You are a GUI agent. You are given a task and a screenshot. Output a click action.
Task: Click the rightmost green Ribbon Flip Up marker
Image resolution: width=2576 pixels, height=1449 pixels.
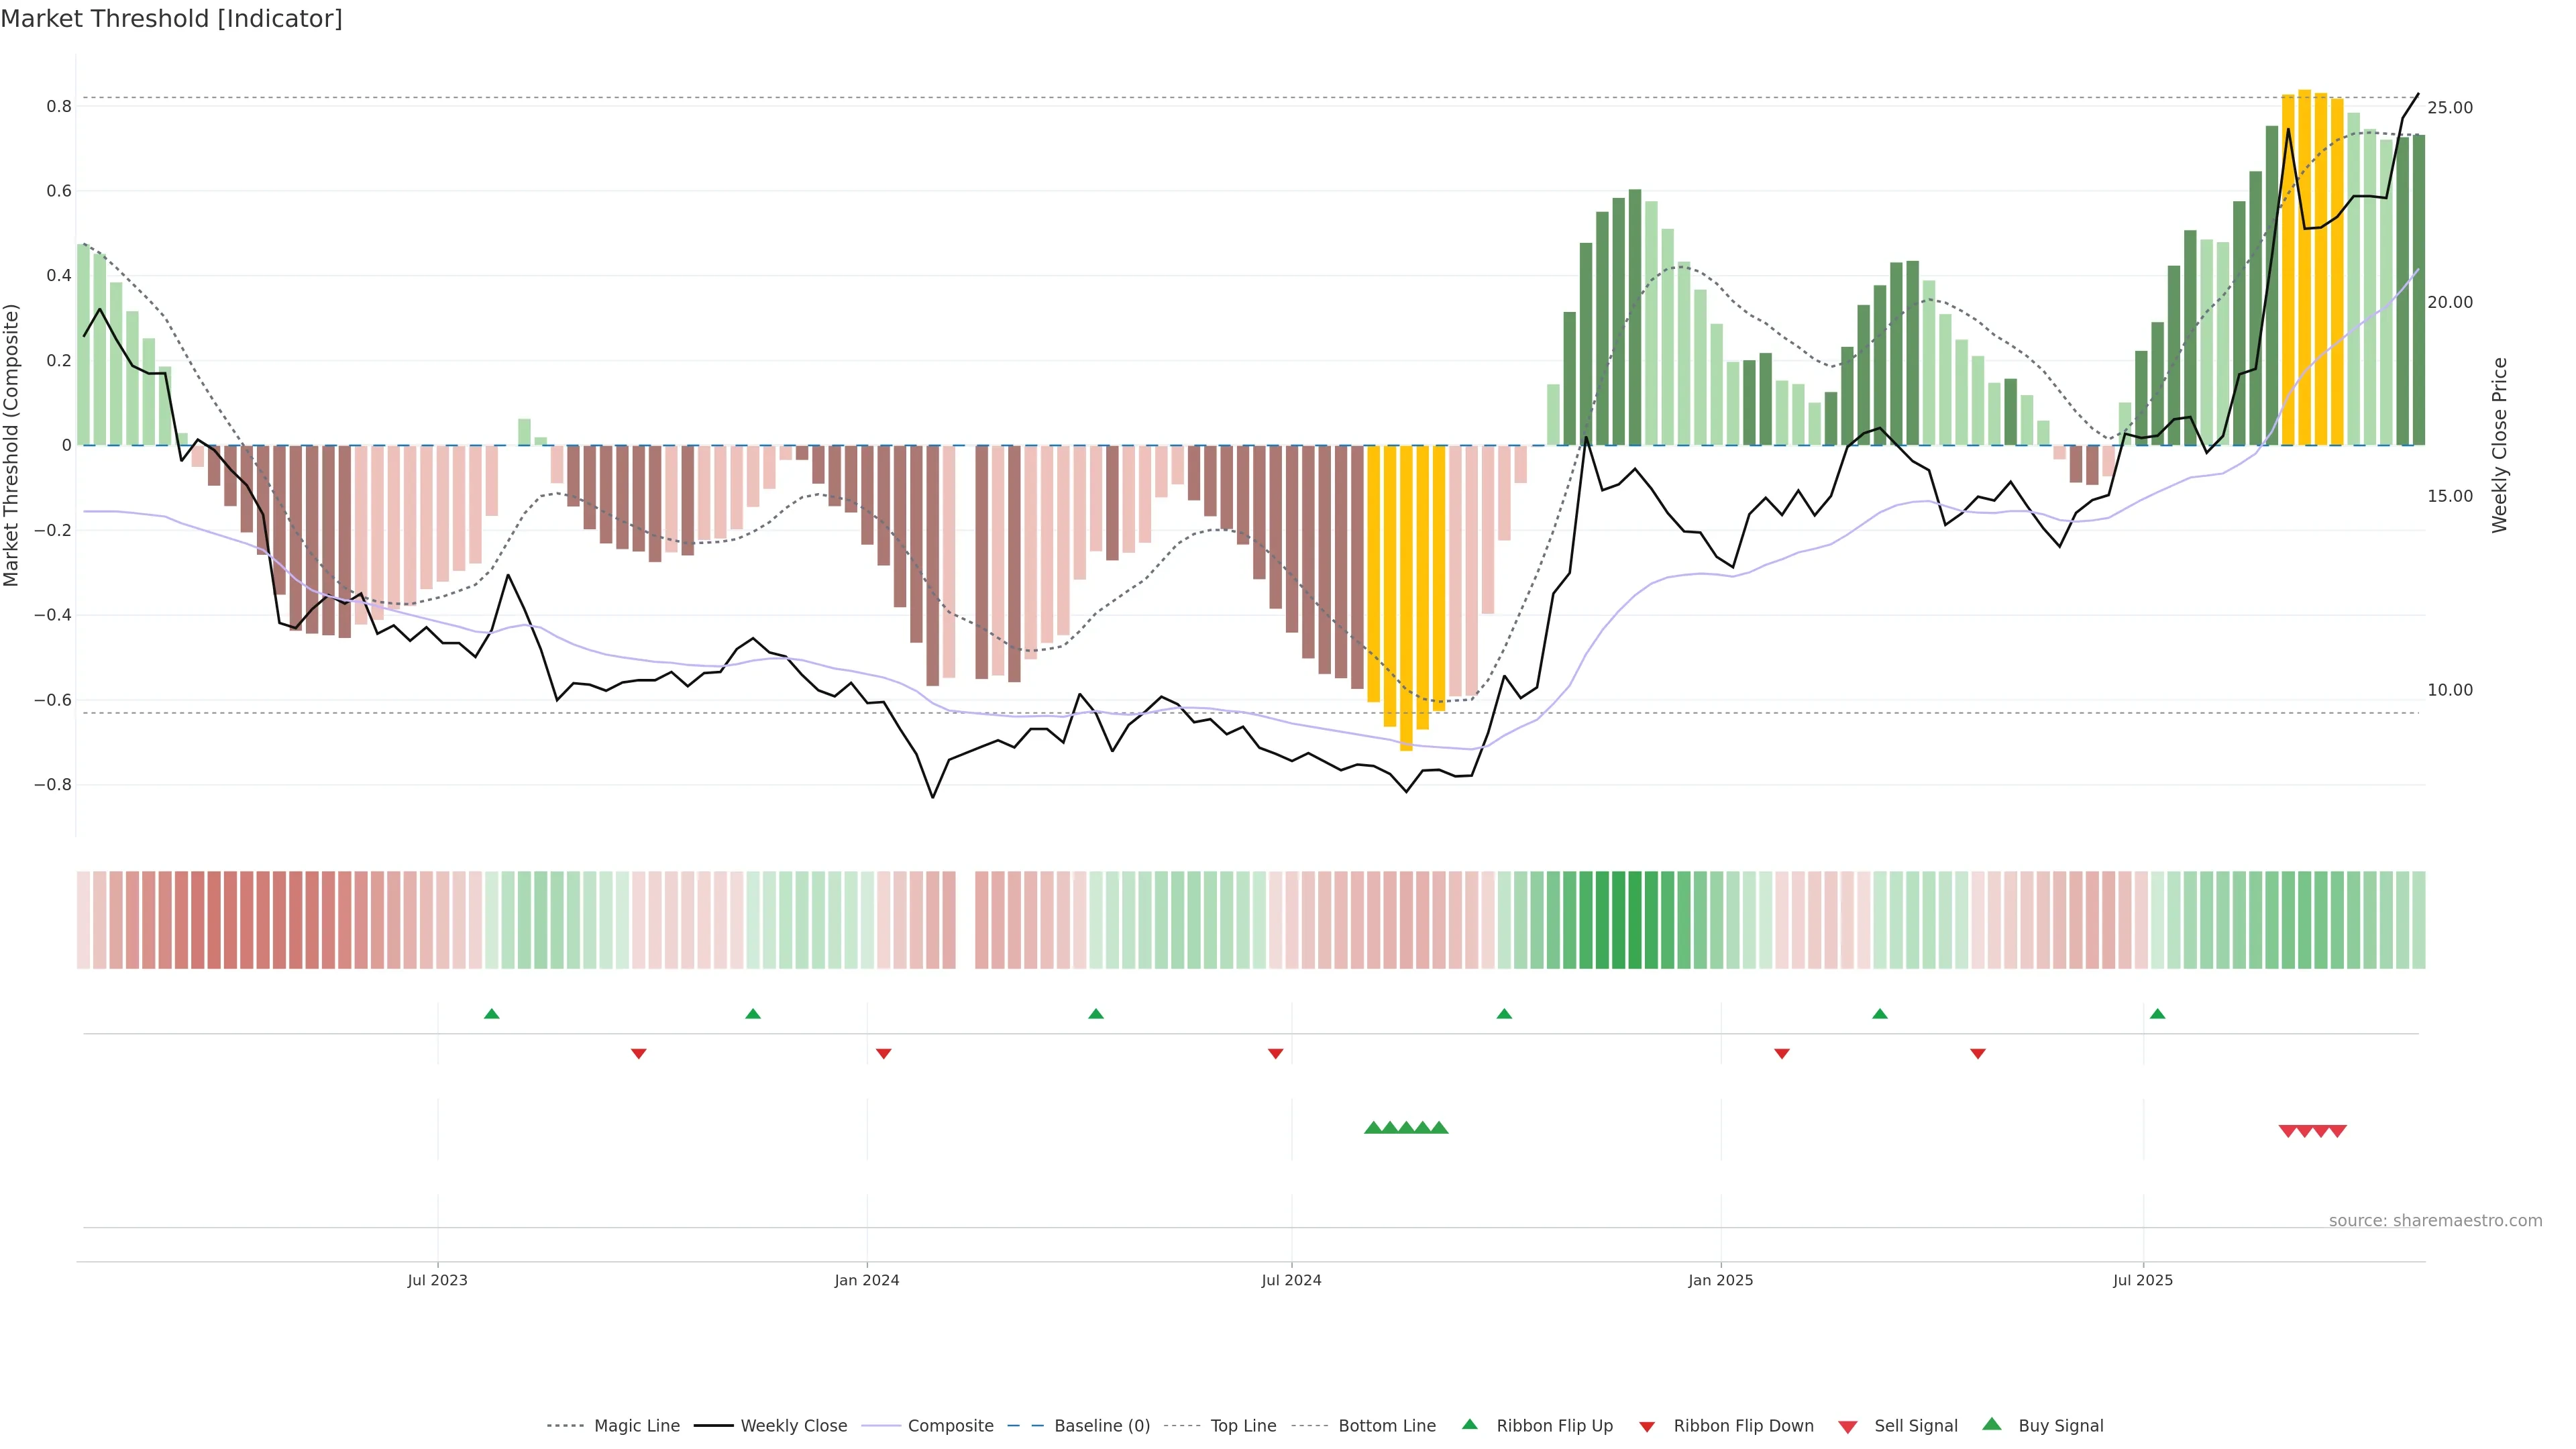[2157, 1014]
